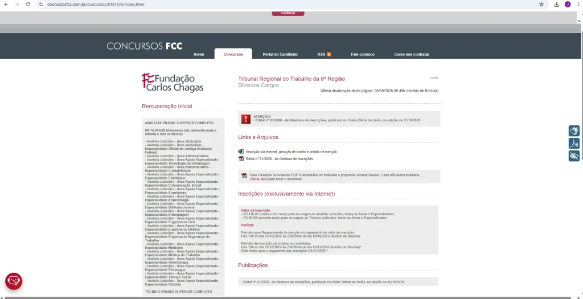Open the browser three-dot menu
583x299 pixels.
coord(578,5)
